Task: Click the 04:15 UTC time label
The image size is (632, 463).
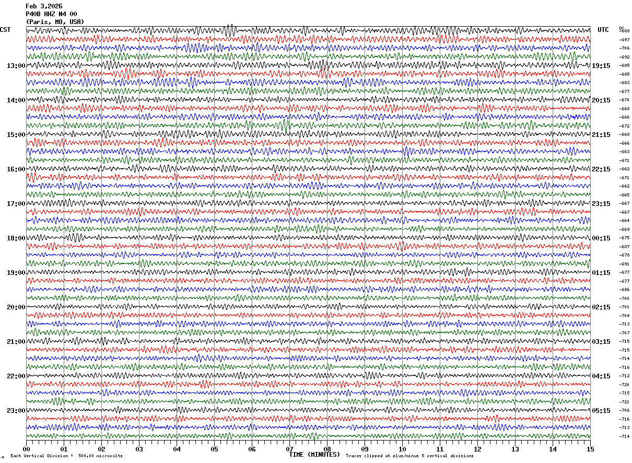Action: 601,376
